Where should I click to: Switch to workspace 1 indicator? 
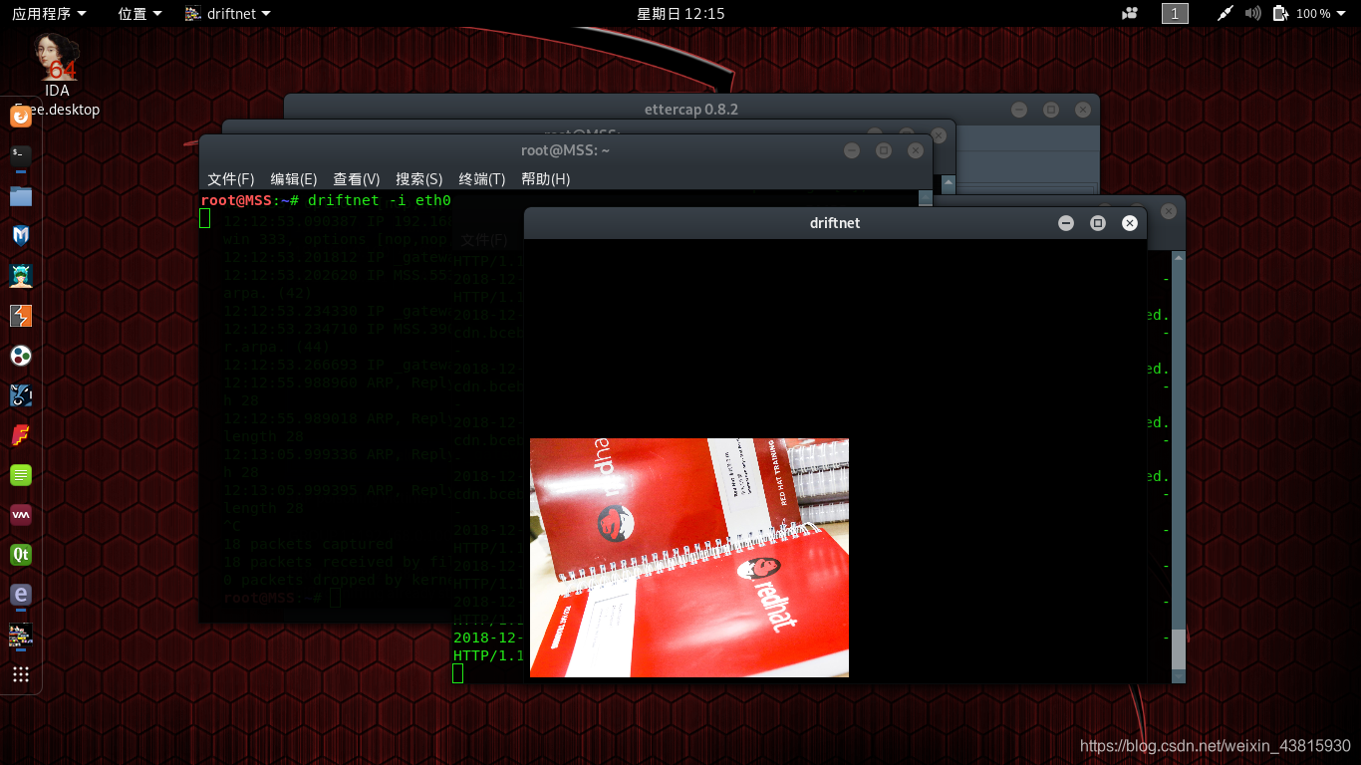click(1175, 13)
